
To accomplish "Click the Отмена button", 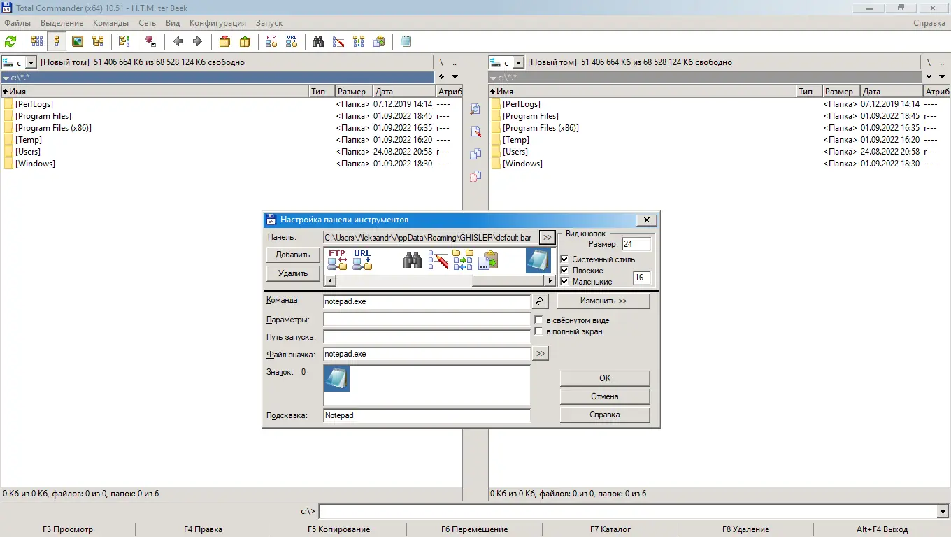I will click(x=605, y=396).
